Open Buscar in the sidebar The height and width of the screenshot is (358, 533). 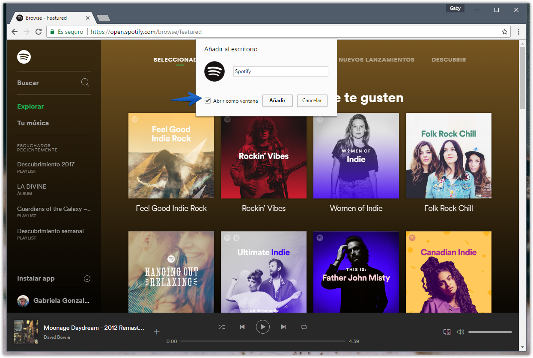(x=28, y=83)
